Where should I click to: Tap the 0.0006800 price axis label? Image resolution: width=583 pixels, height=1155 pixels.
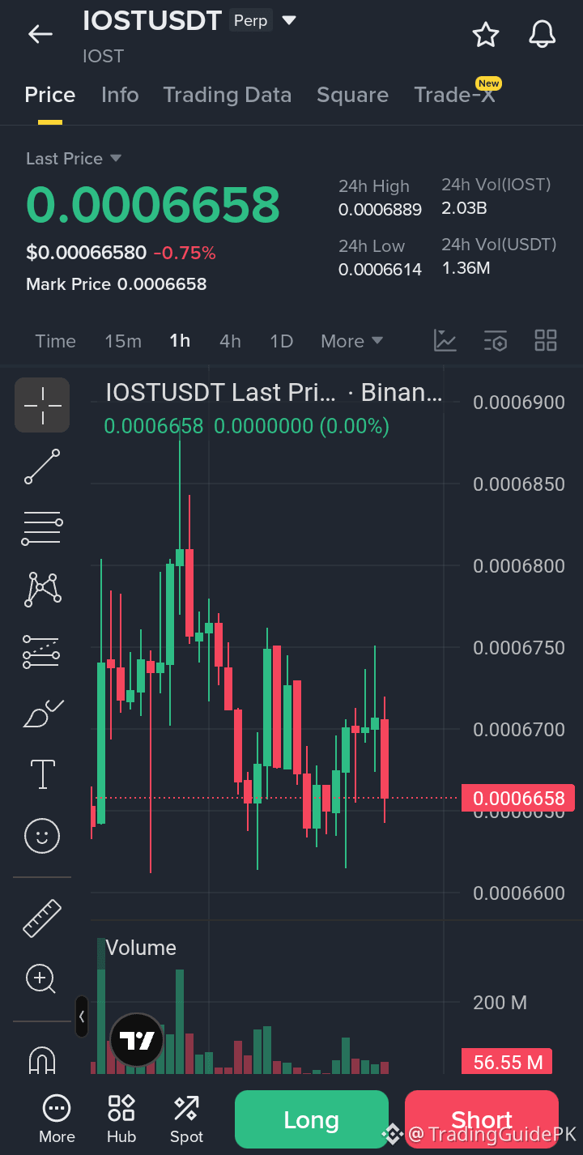[519, 566]
